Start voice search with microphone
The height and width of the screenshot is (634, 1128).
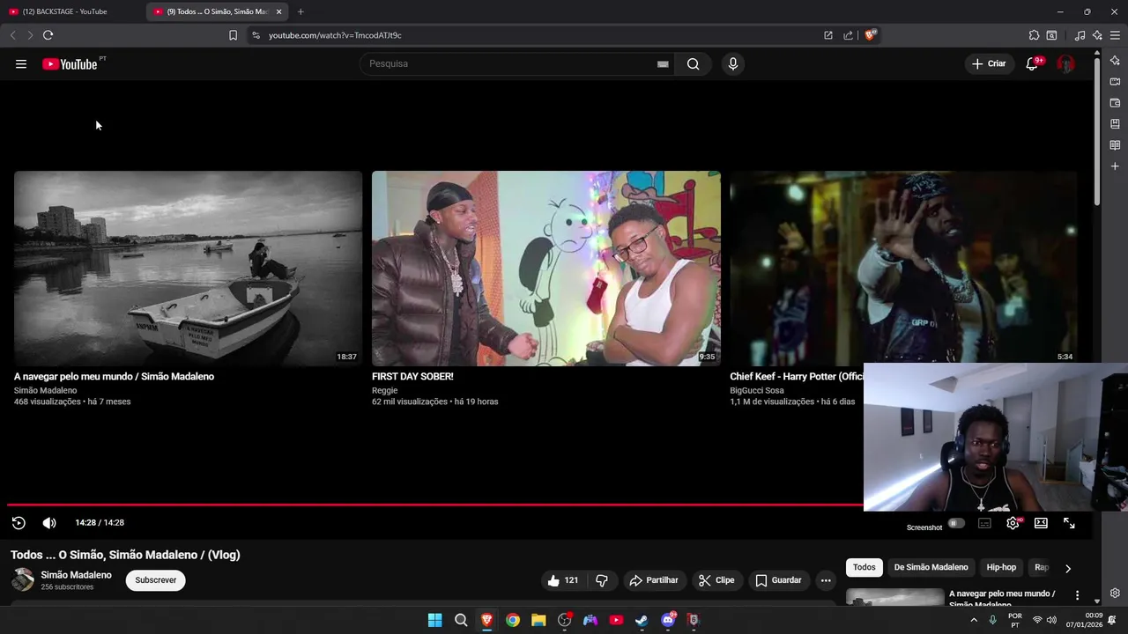point(732,63)
